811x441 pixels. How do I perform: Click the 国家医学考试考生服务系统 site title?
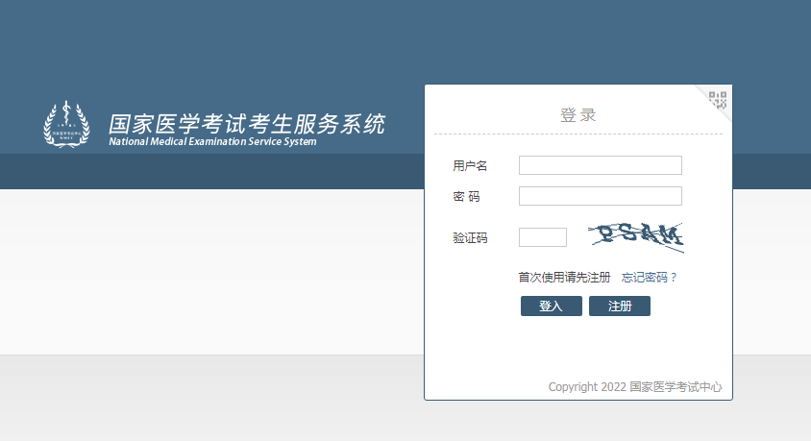tap(246, 124)
